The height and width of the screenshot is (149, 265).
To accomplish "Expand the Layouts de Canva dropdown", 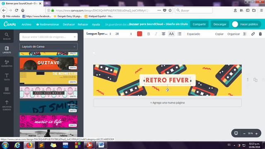I will [x=48, y=47].
